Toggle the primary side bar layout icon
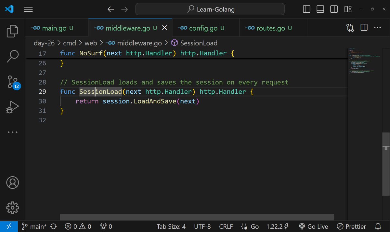Image resolution: width=390 pixels, height=232 pixels. point(306,9)
